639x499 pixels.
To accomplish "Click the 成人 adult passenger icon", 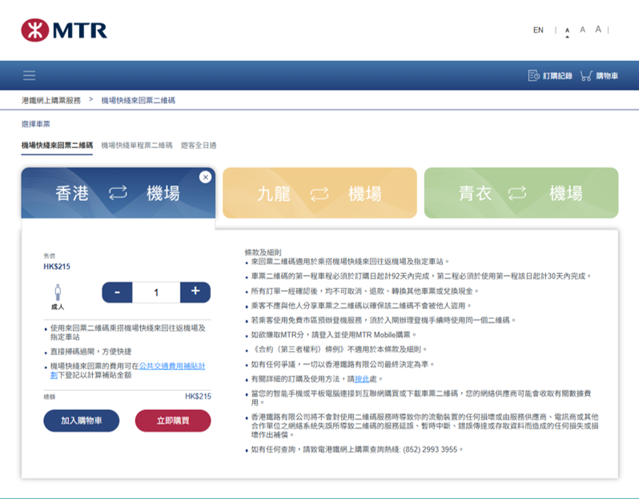I will 58,292.
